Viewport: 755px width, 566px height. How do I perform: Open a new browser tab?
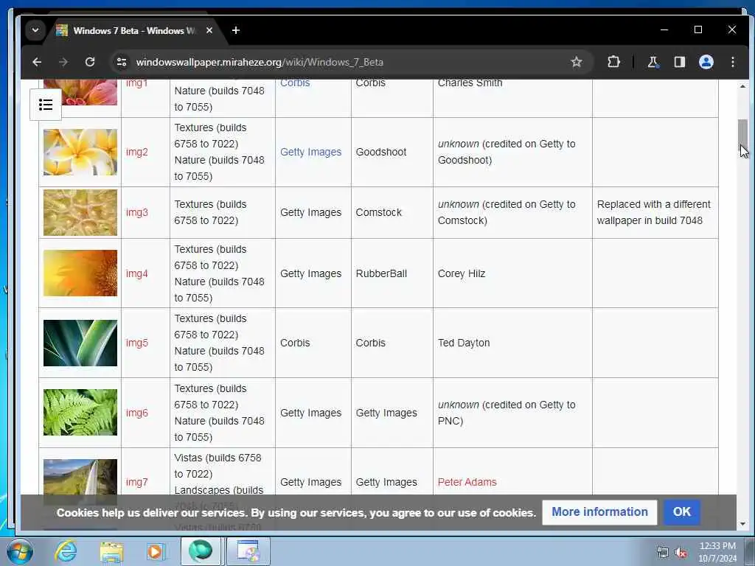click(235, 30)
